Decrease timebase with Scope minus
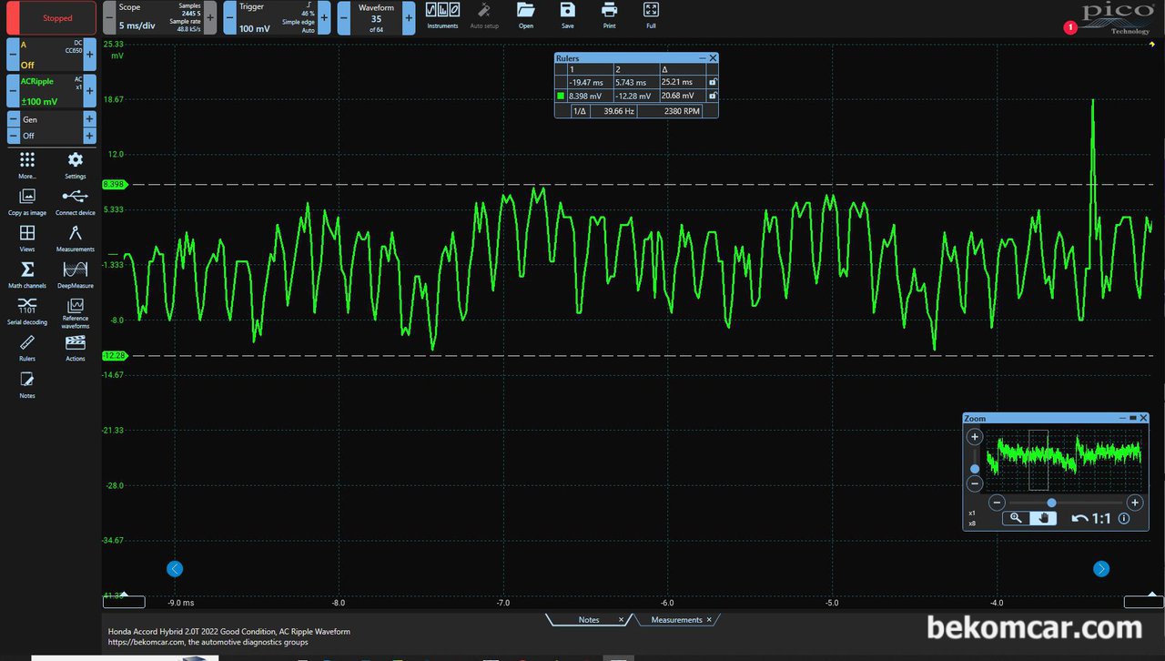The width and height of the screenshot is (1165, 661). (x=107, y=17)
